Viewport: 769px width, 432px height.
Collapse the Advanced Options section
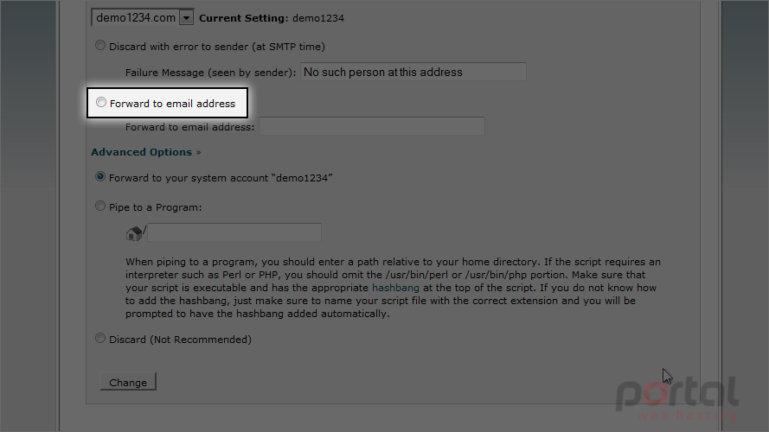(x=141, y=152)
